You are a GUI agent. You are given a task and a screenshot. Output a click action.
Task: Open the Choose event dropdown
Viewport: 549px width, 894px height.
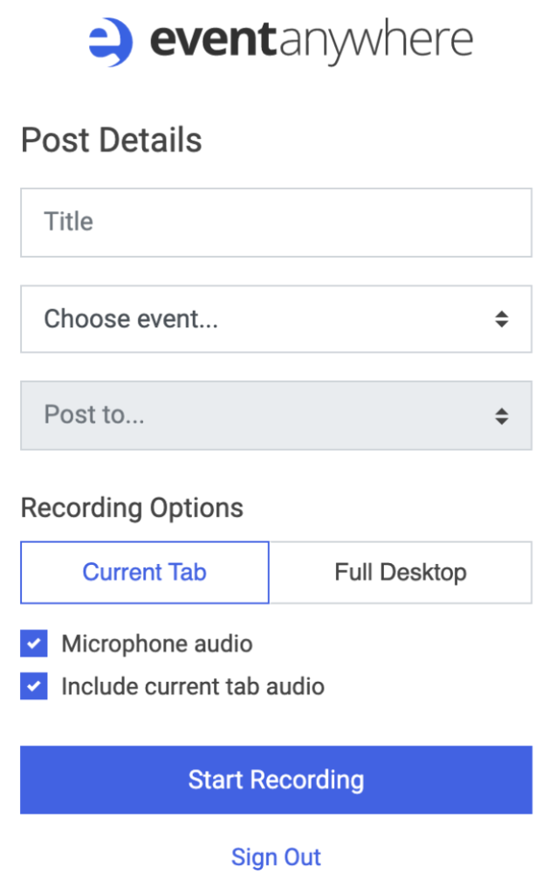[276, 319]
